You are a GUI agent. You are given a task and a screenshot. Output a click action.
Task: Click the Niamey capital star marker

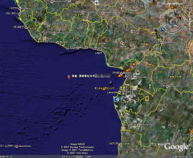point(103,13)
